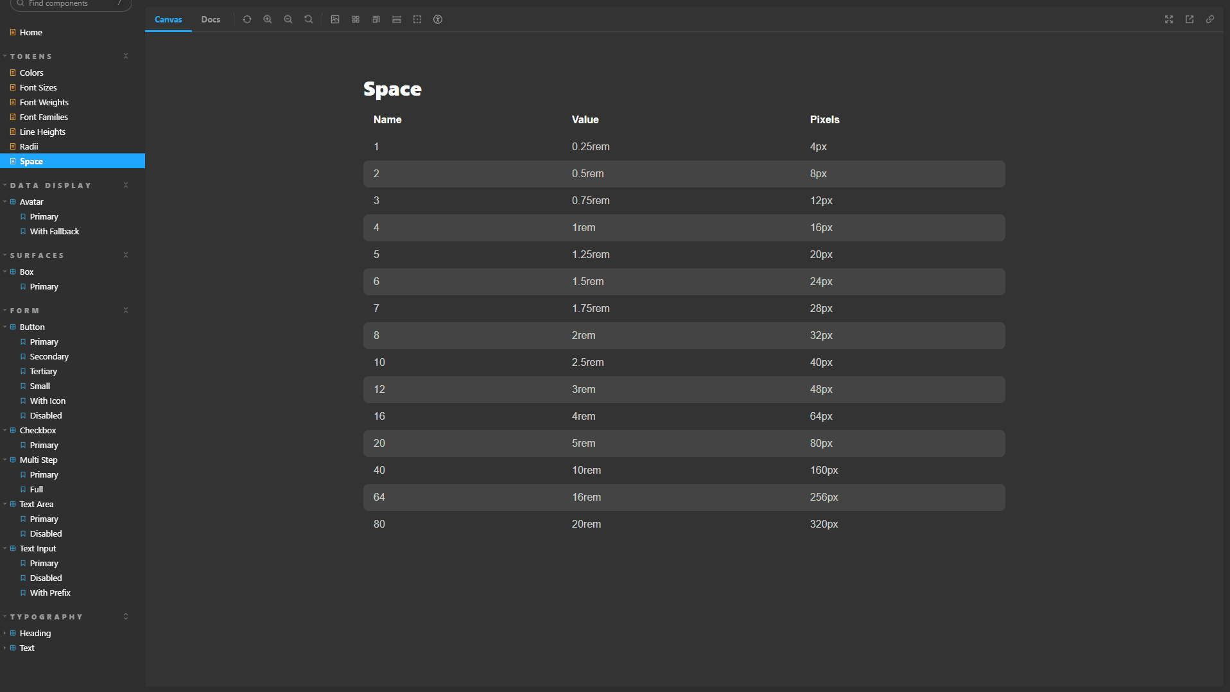Click the Name column header

coord(387,119)
